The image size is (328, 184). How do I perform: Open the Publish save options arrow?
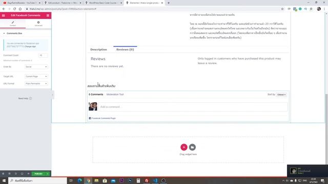point(48,174)
